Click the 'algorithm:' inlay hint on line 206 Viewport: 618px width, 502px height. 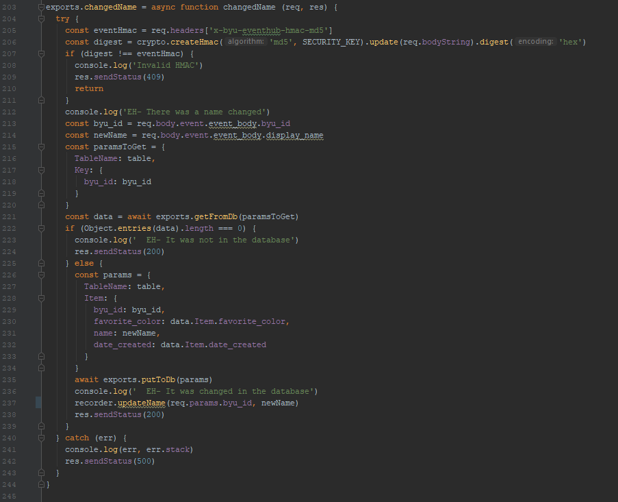click(x=246, y=41)
